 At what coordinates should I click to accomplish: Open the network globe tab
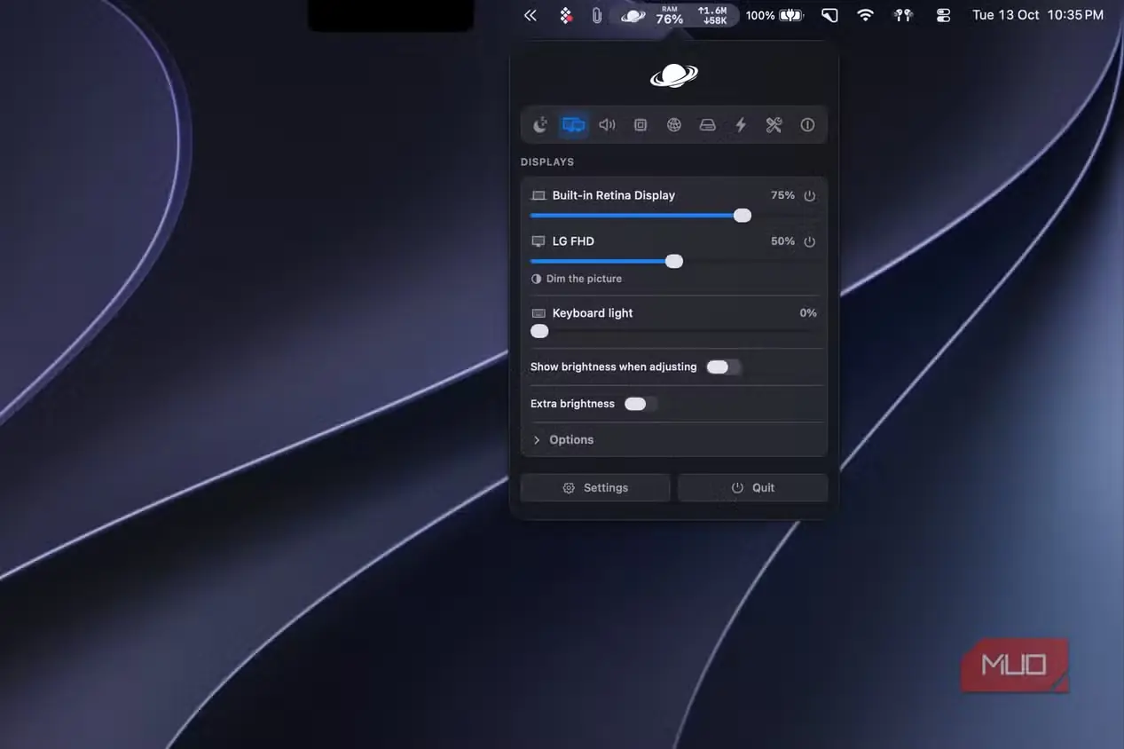[x=674, y=125]
